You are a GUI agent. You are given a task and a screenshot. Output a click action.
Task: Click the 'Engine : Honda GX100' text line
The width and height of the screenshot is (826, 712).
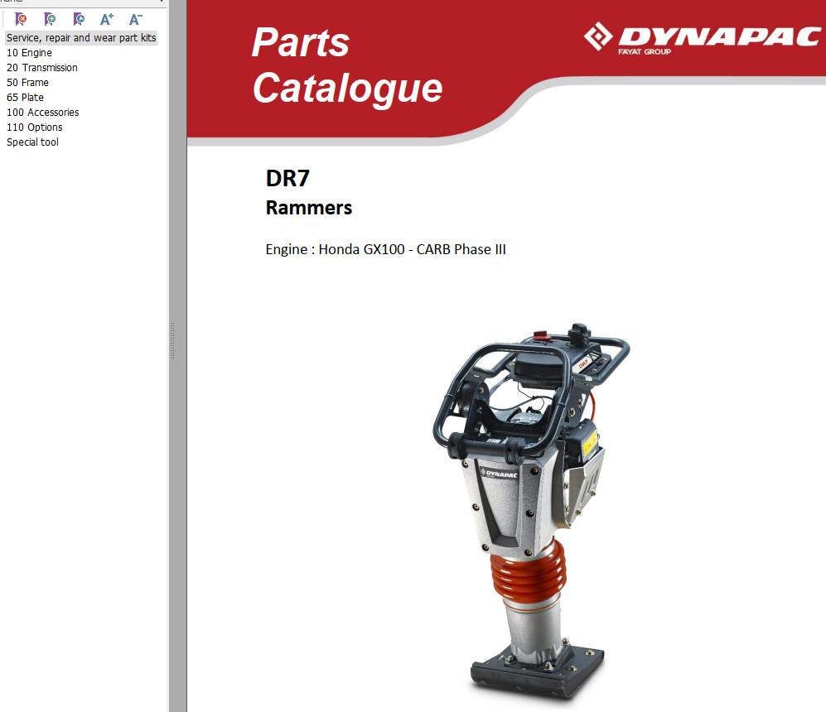tap(385, 249)
